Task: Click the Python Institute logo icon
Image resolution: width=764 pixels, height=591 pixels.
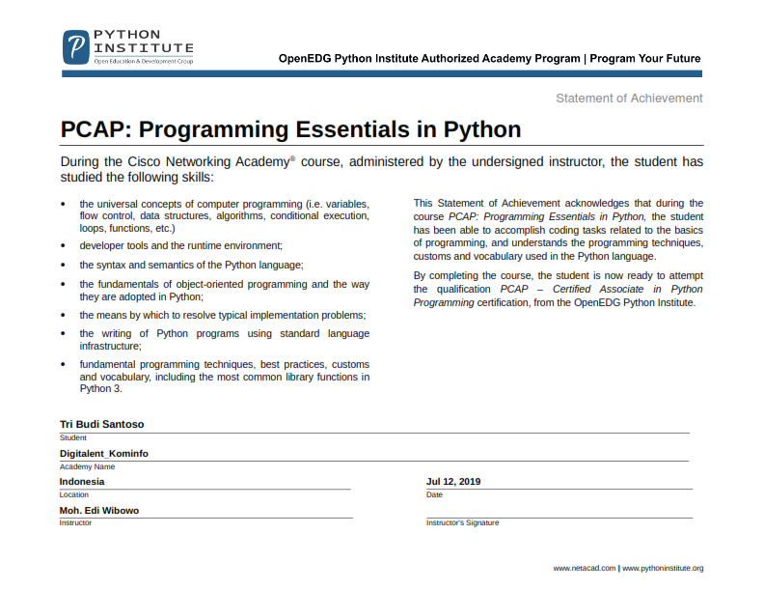Action: tap(76, 47)
